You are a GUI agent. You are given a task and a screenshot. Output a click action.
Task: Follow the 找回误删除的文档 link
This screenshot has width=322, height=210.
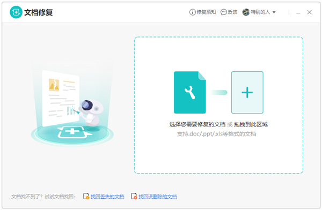[x=157, y=197]
